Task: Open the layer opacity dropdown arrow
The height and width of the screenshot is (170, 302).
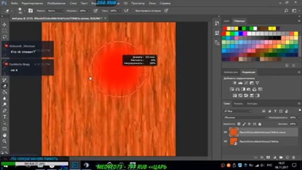Action: click(x=299, y=118)
